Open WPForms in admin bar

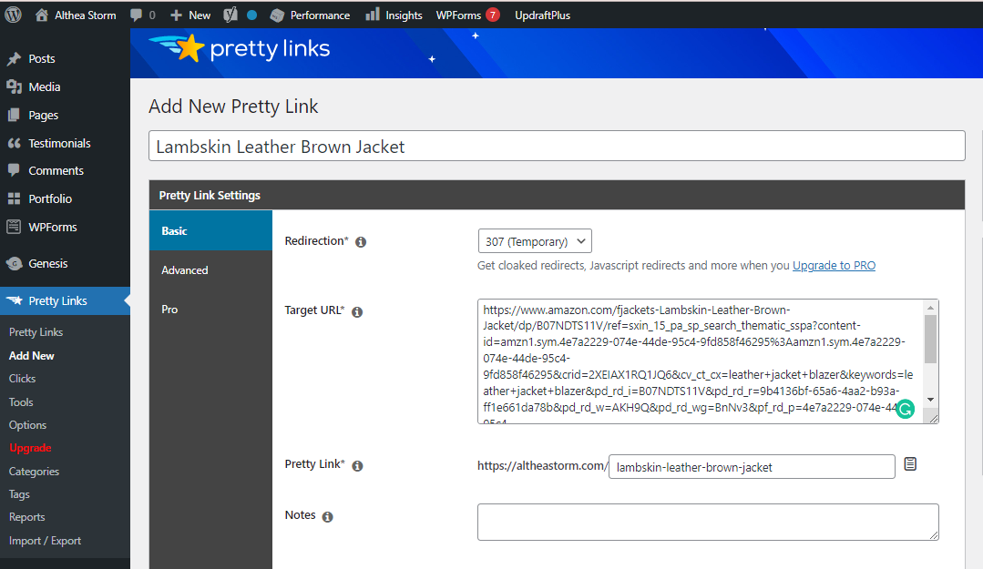click(467, 15)
